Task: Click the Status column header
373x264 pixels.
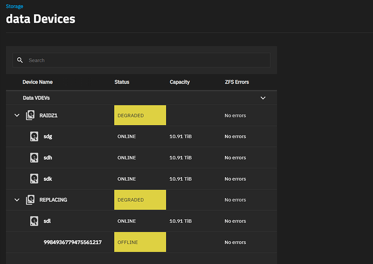Action: [122, 82]
